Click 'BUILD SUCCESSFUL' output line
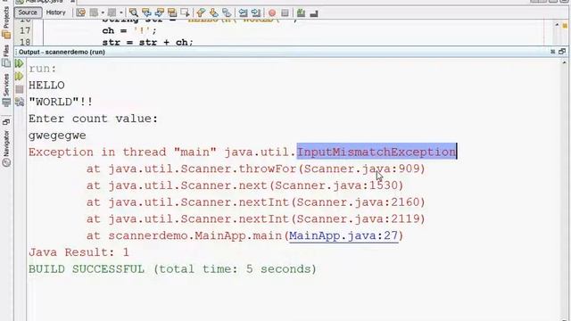This screenshot has height=321, width=571. pyautogui.click(x=172, y=269)
